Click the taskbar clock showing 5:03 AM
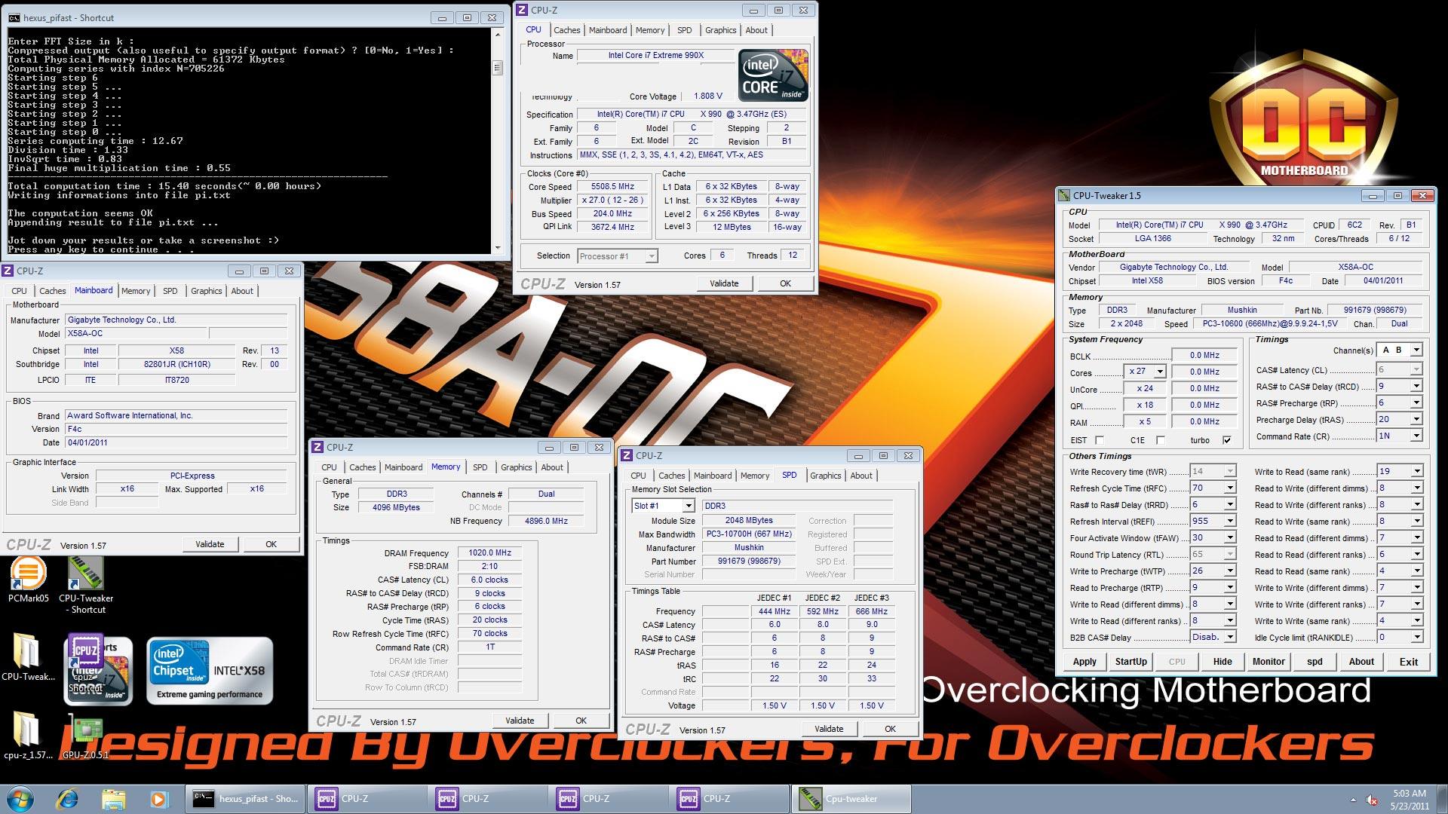Viewport: 1448px width, 814px height. click(1409, 799)
